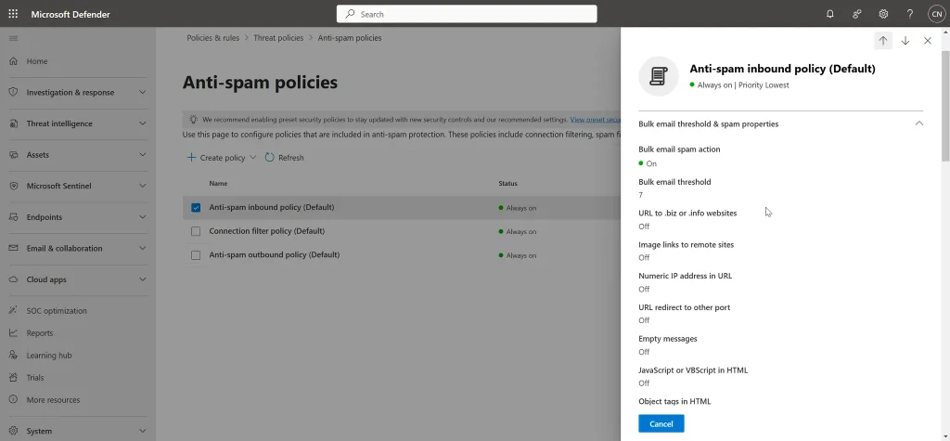This screenshot has width=950, height=441.
Task: Click the Microsoft Sentinel icon
Action: pyautogui.click(x=13, y=186)
